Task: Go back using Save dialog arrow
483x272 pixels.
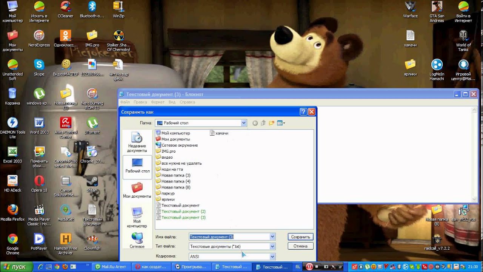Action: click(255, 123)
